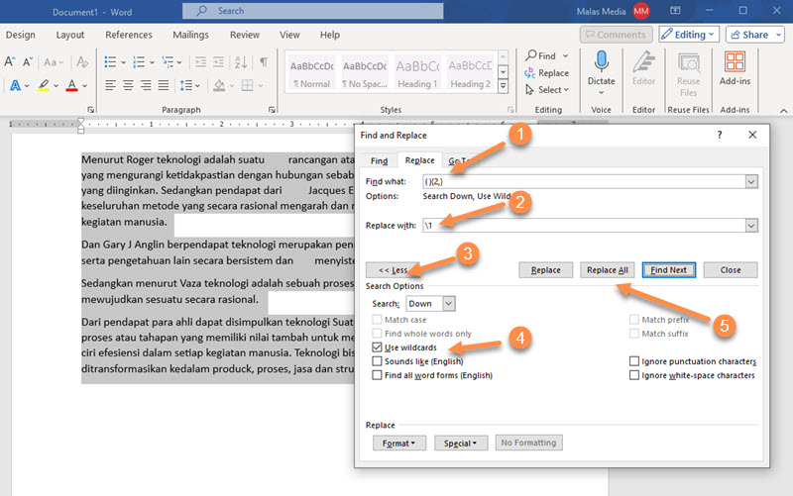Click Find in Editing group
Viewport: 793px width, 496px height.
point(540,55)
